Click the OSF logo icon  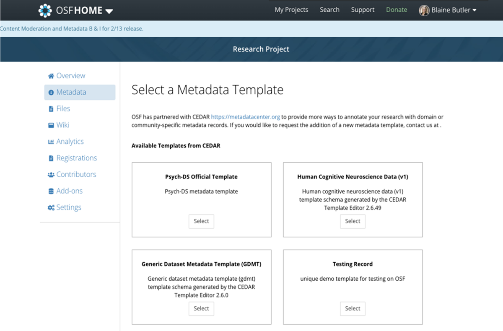[45, 10]
